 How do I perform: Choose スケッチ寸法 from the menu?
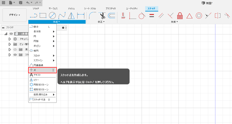point(42,100)
